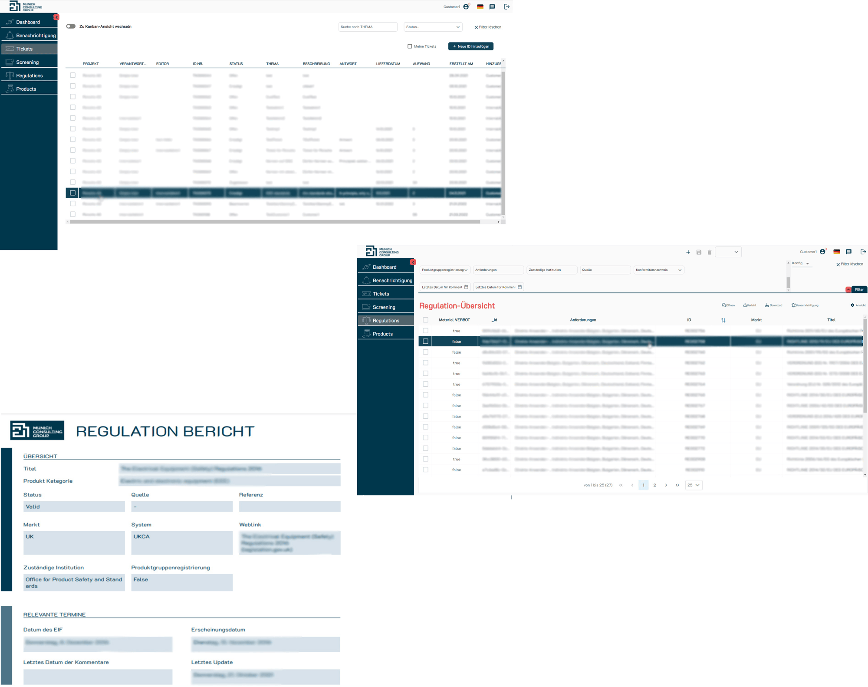Open the chat icon in Regulations window header

tap(849, 252)
